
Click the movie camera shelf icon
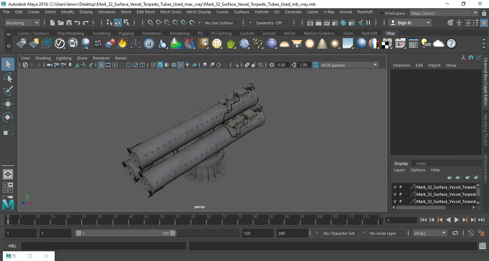(97, 44)
